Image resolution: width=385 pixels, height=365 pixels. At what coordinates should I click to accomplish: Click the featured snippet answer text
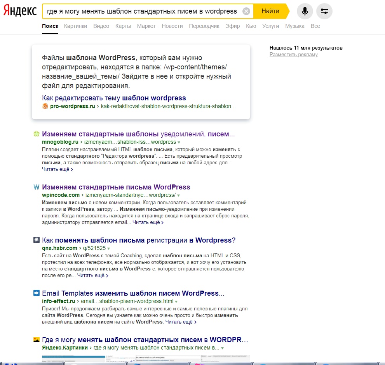click(136, 72)
